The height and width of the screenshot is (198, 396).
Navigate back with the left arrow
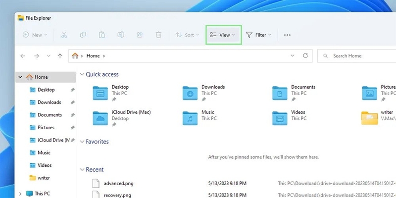click(x=23, y=56)
